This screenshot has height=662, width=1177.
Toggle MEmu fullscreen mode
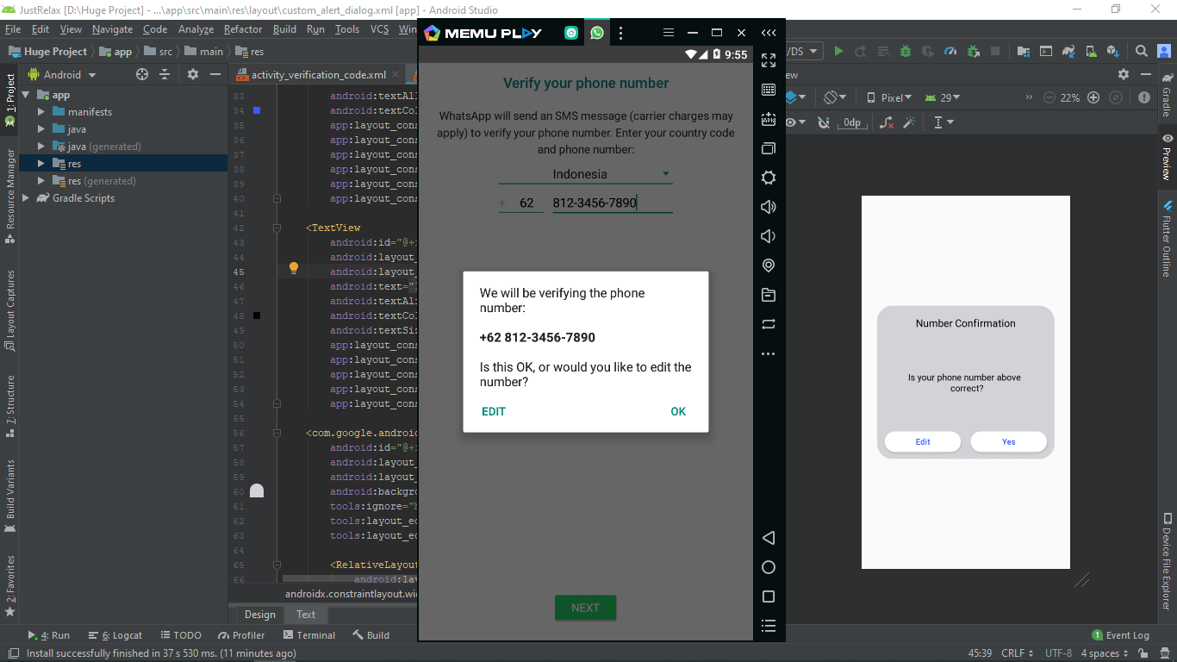tap(769, 61)
